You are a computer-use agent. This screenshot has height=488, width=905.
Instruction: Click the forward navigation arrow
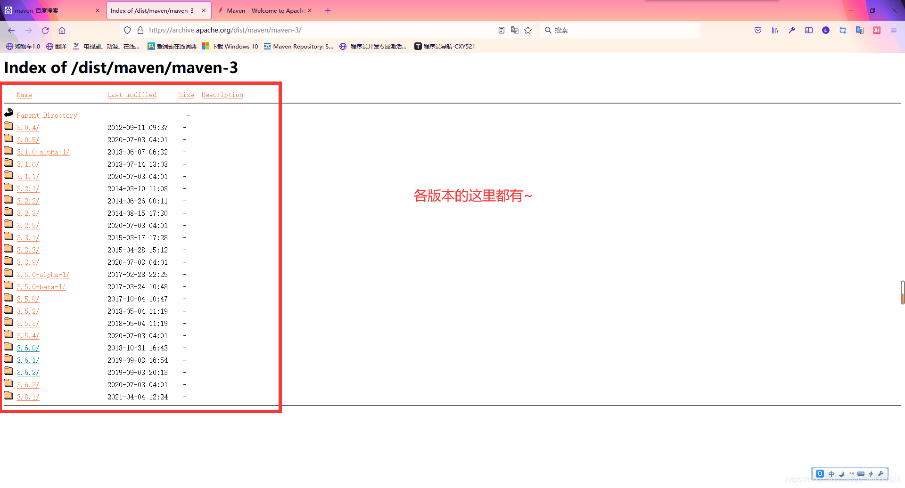click(x=28, y=30)
